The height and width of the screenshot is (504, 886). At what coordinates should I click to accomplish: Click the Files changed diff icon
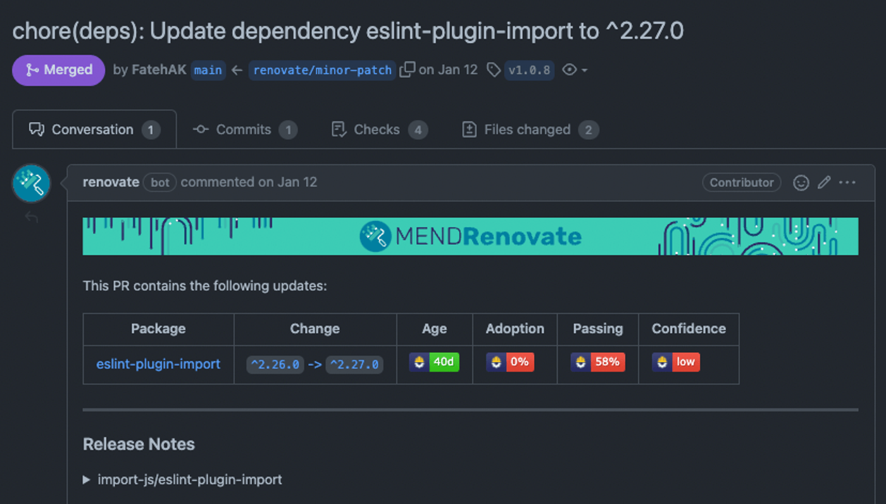[469, 129]
